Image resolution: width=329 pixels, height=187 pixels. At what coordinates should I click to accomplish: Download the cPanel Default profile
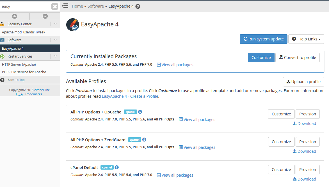[304, 179]
